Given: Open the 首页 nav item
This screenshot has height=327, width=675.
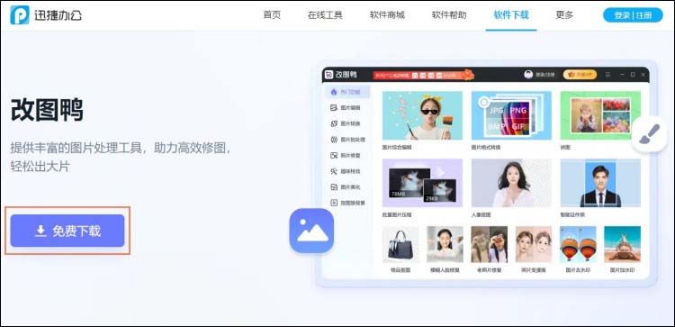Looking at the screenshot, I should tap(272, 15).
